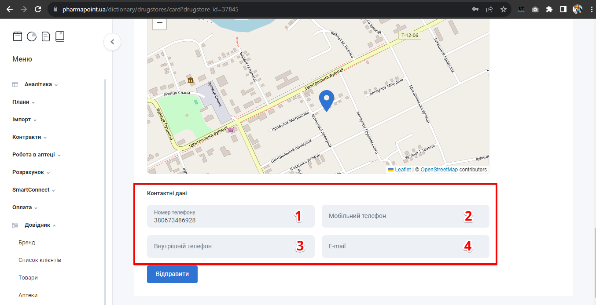Open the Аптеки menu item
This screenshot has height=305, width=596.
28,295
